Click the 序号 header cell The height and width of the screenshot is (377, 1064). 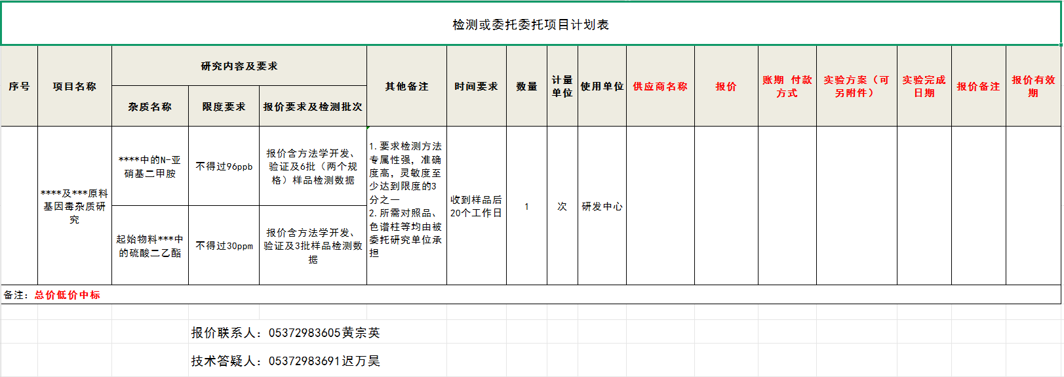[19, 87]
